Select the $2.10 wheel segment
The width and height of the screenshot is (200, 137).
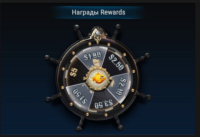[x=120, y=87]
